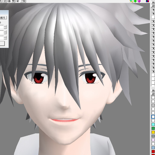Click into the top numeric input field in the dialog
The height and width of the screenshot is (155, 155).
[2, 27]
